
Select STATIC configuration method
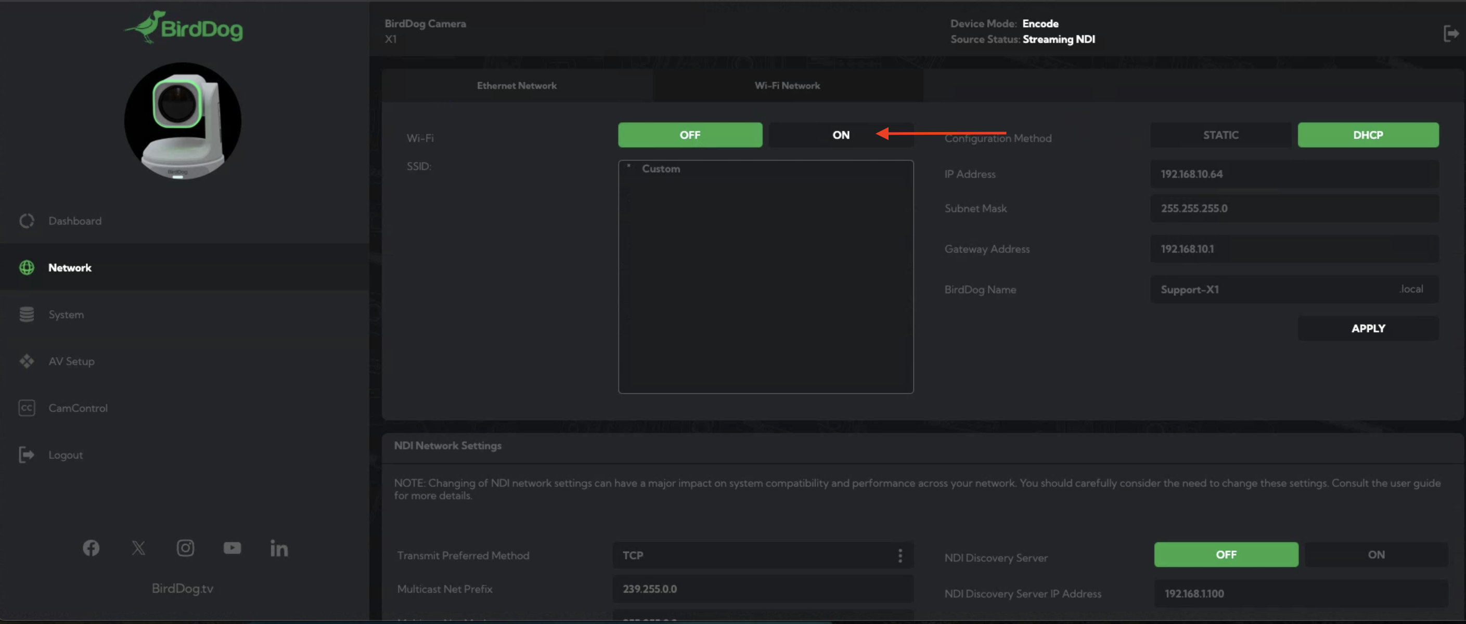click(x=1220, y=135)
